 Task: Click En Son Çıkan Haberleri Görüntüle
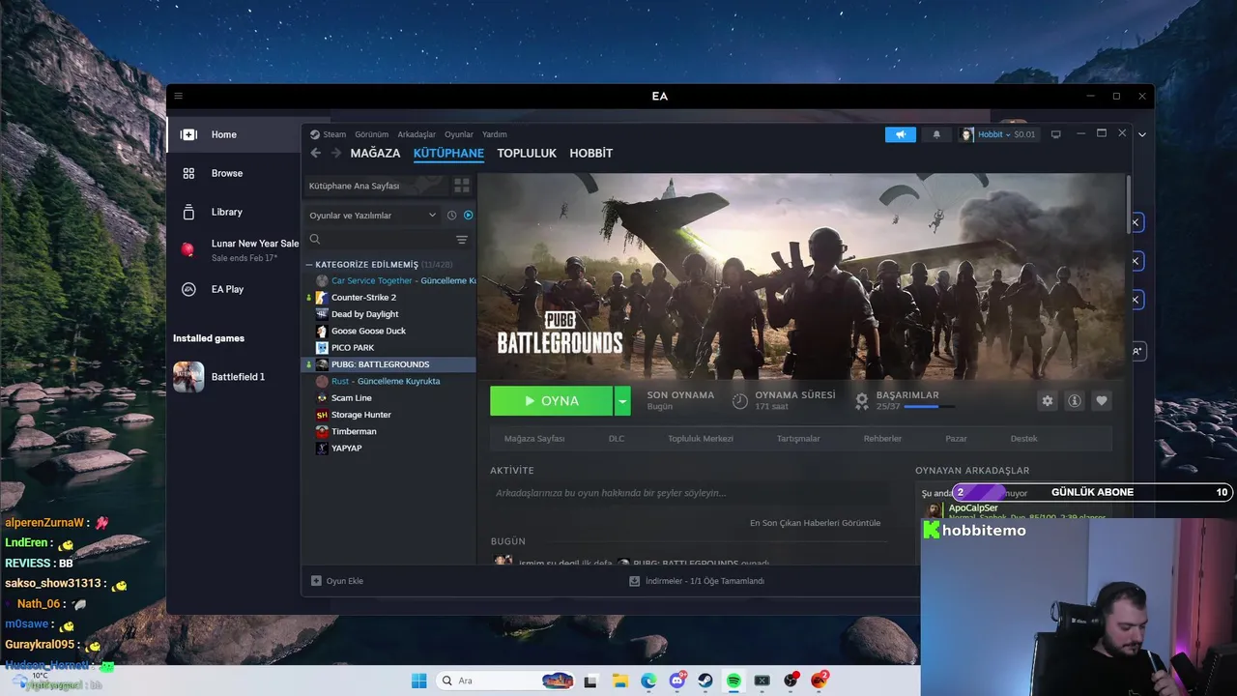pos(815,523)
